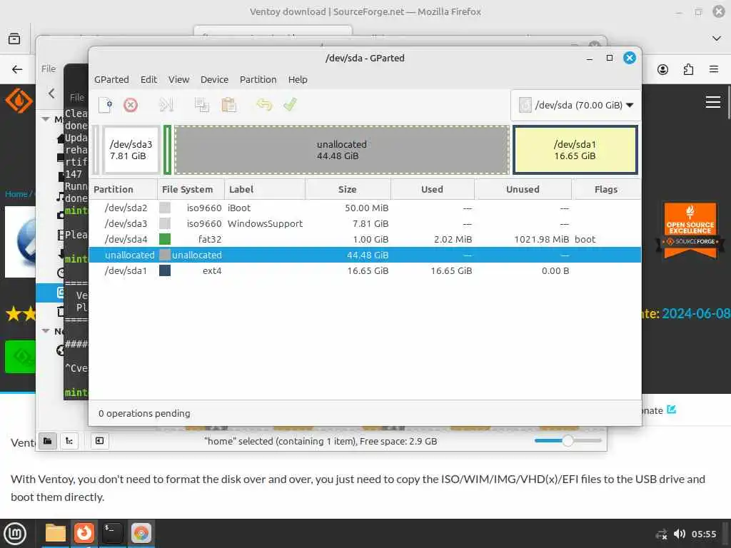Adjust the file manager zoom slider

click(x=568, y=441)
